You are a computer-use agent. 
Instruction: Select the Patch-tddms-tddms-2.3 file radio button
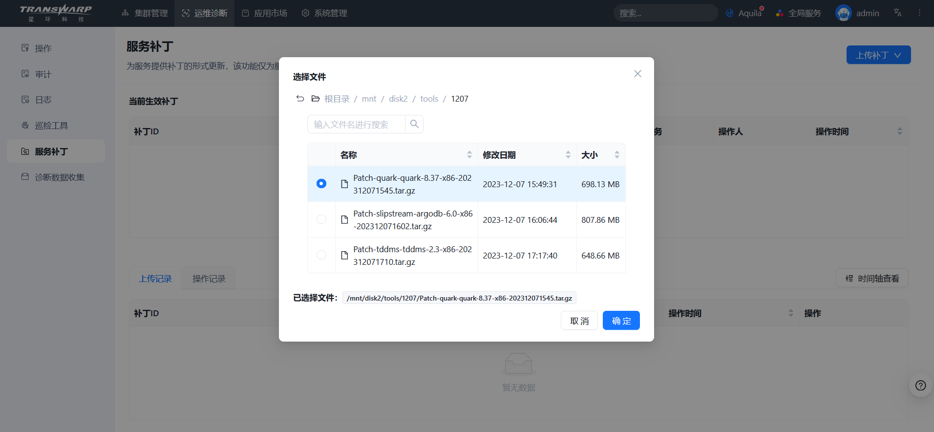(x=321, y=255)
